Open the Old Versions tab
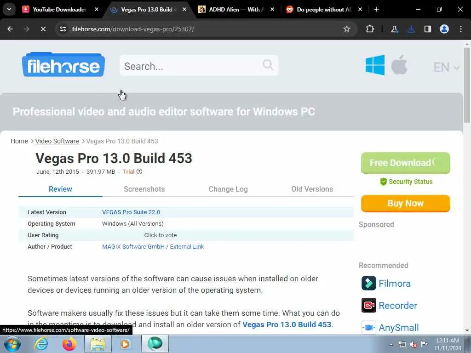 pos(312,189)
